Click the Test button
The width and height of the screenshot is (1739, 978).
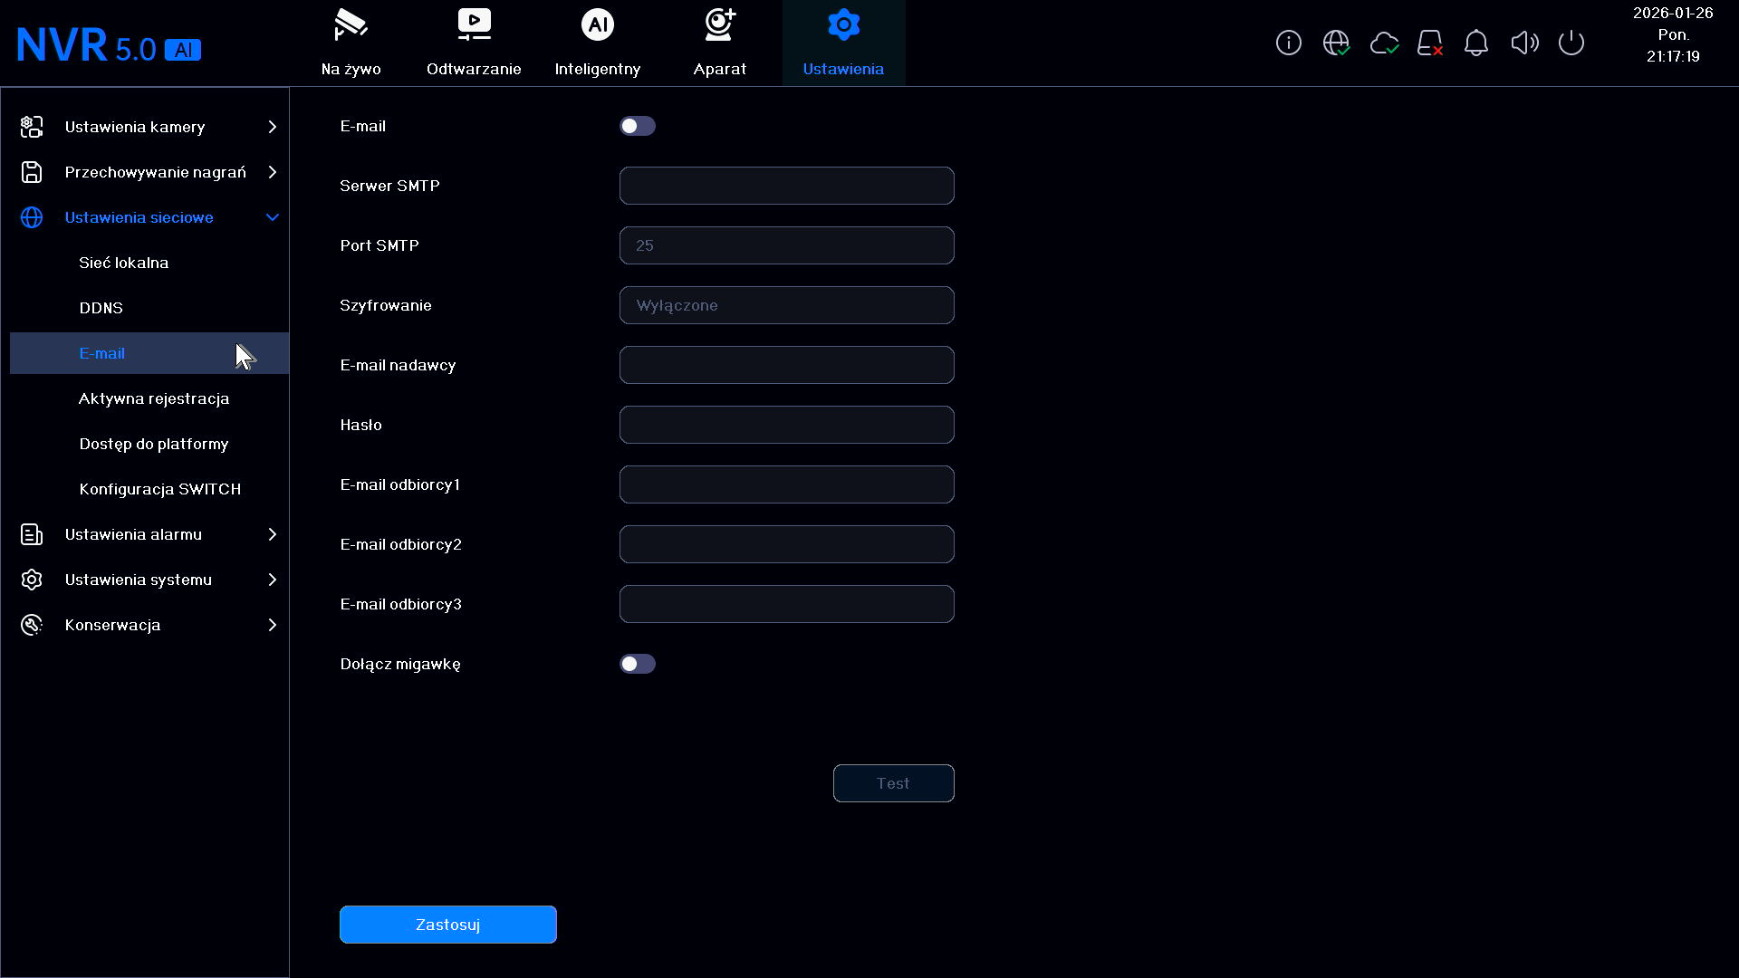pyautogui.click(x=894, y=783)
